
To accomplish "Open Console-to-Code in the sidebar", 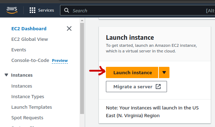I will click(30, 60).
